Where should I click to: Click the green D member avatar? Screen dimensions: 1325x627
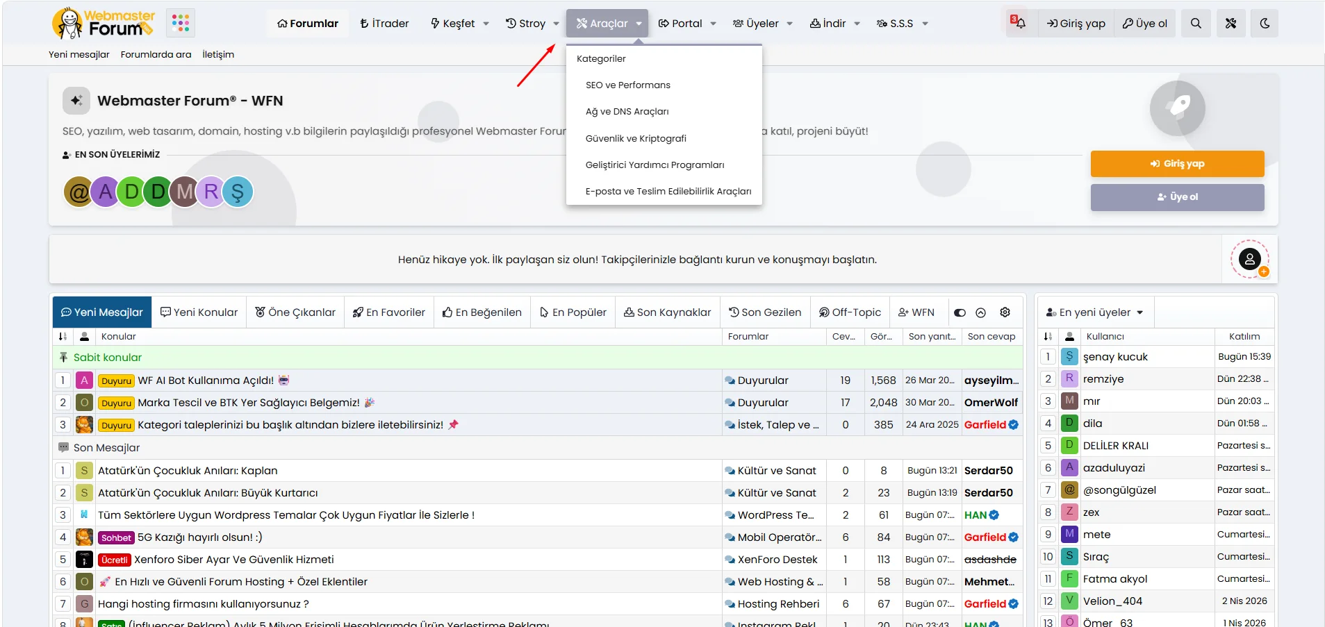coord(132,192)
